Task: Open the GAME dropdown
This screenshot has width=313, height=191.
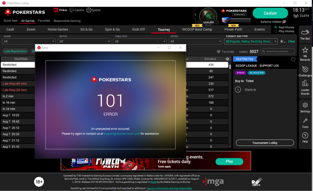Action: pyautogui.click(x=28, y=42)
